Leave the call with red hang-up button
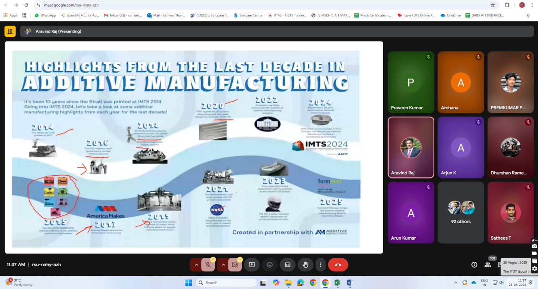Viewport: 538px width, 289px height. pyautogui.click(x=338, y=264)
